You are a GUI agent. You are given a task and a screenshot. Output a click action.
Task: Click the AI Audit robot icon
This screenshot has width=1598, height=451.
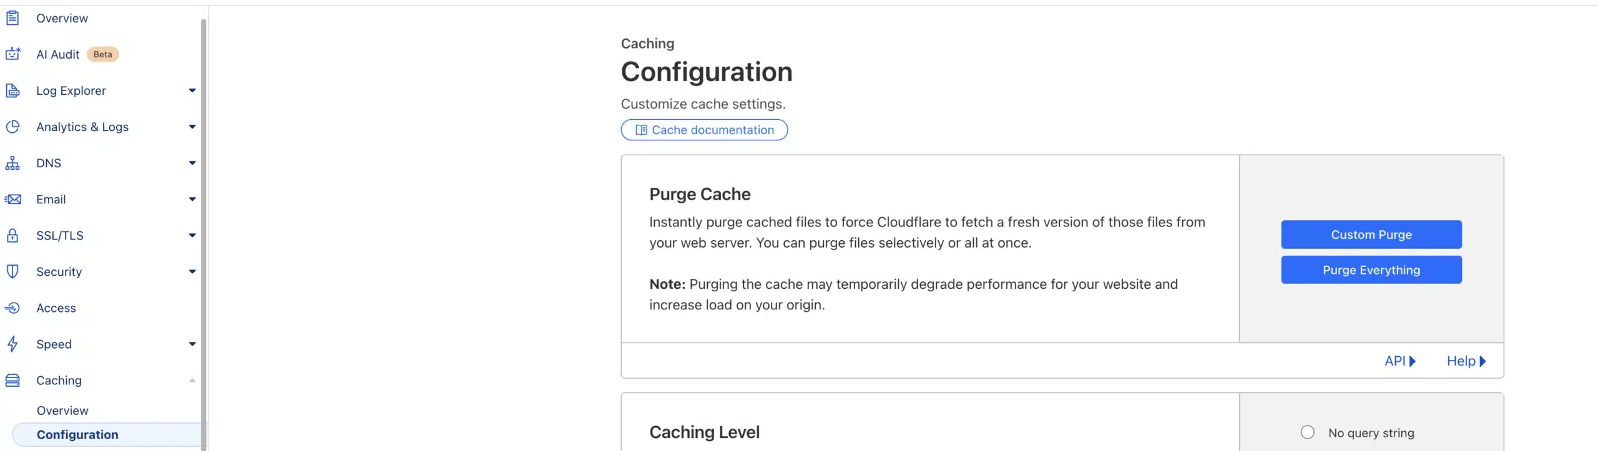(12, 54)
